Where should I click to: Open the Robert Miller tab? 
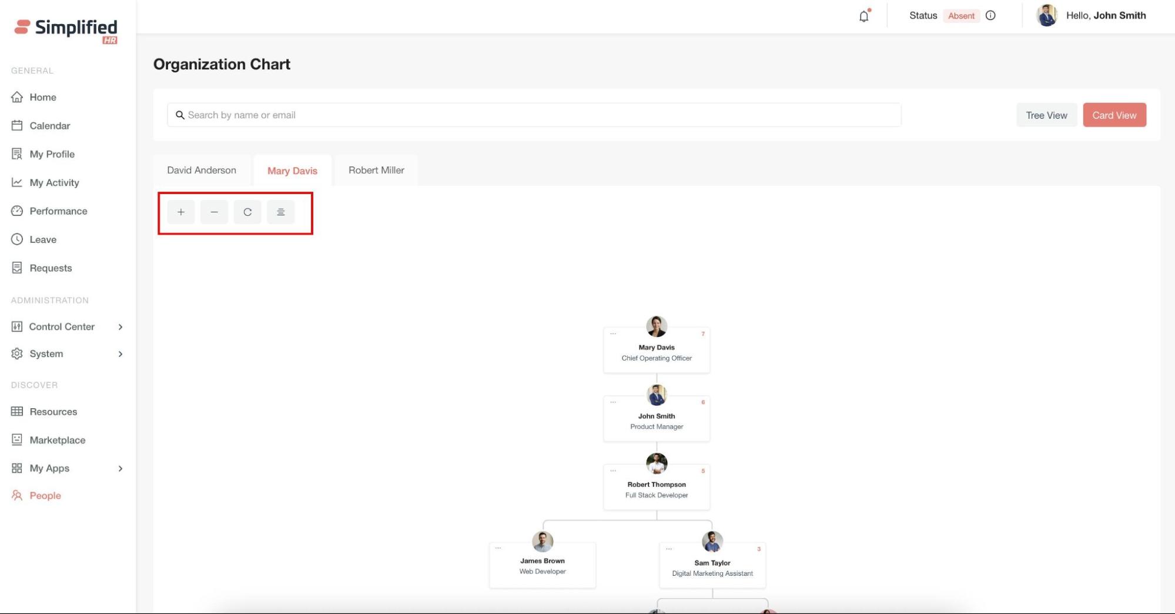(376, 171)
